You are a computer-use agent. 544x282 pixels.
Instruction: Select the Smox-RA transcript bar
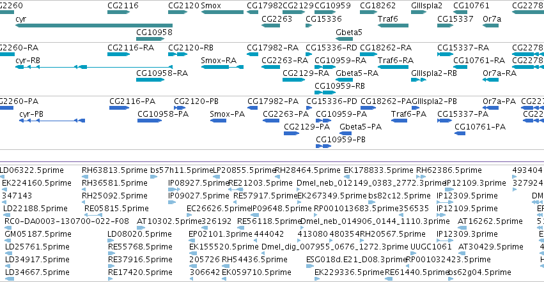[x=222, y=67]
